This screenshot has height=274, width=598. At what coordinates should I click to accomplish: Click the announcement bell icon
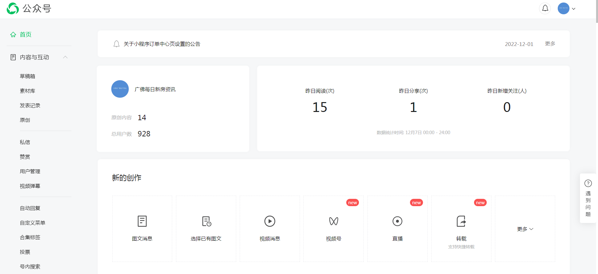[116, 44]
